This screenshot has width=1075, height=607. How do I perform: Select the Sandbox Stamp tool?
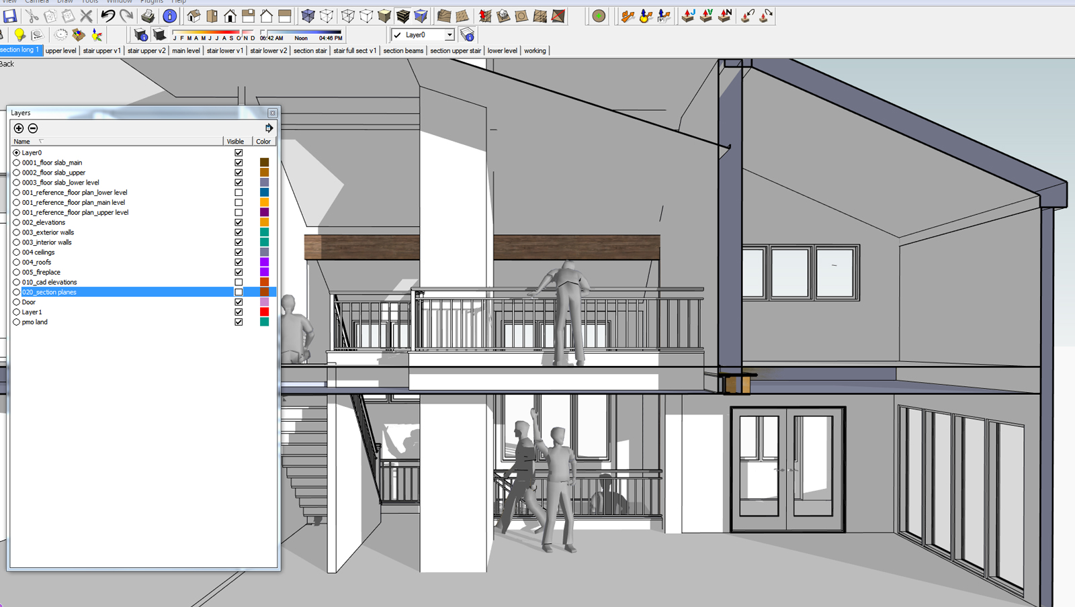[503, 15]
